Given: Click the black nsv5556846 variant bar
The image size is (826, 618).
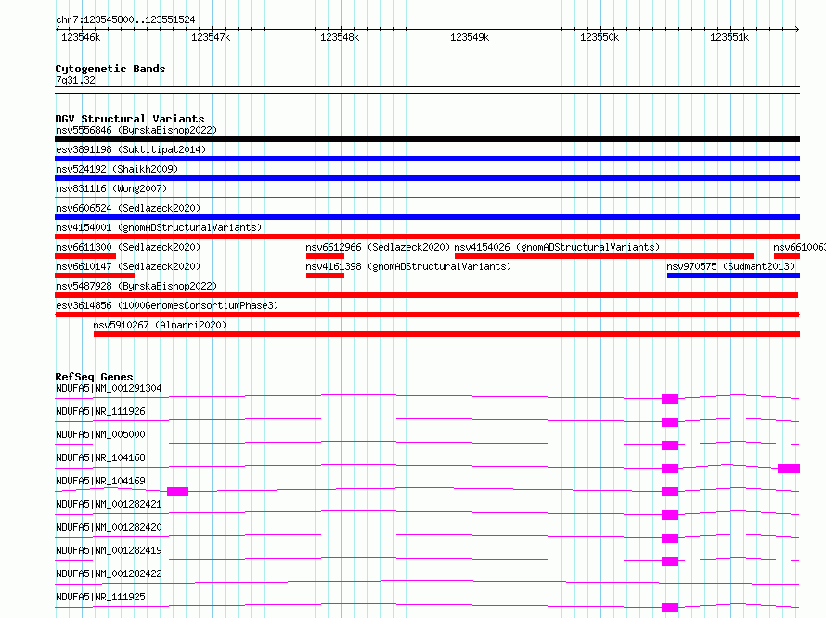Looking at the screenshot, I should pos(427,139).
